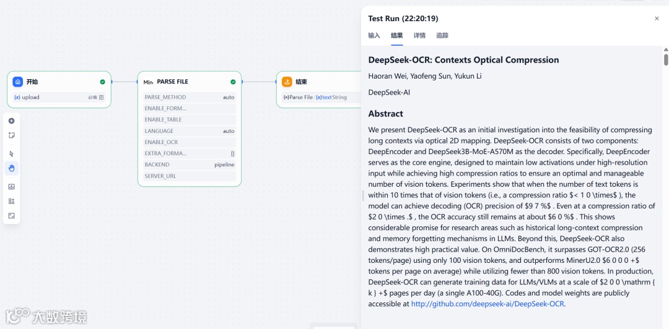The width and height of the screenshot is (669, 329).
Task: Click the Test Run (22:20:19) title
Action: click(x=403, y=19)
